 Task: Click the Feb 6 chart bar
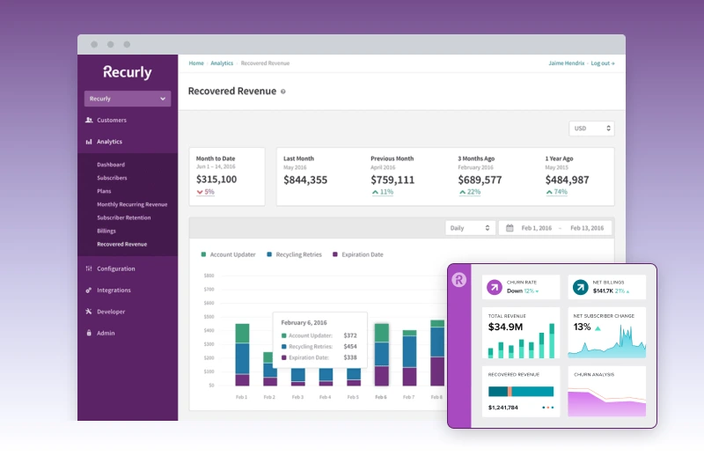coord(382,355)
